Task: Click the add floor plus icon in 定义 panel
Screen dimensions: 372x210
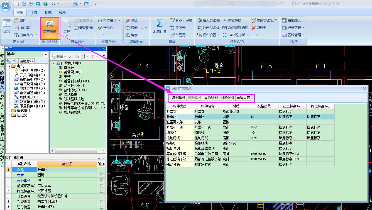Action: coord(9,61)
